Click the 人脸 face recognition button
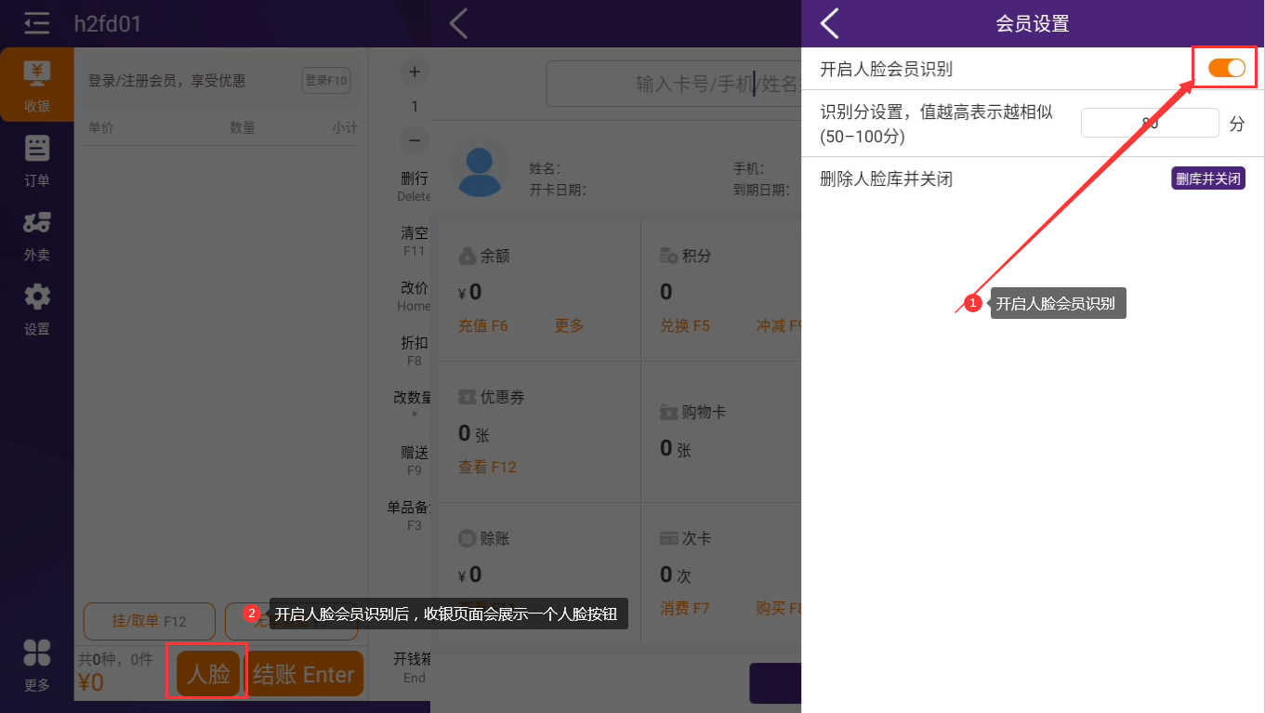 208,674
